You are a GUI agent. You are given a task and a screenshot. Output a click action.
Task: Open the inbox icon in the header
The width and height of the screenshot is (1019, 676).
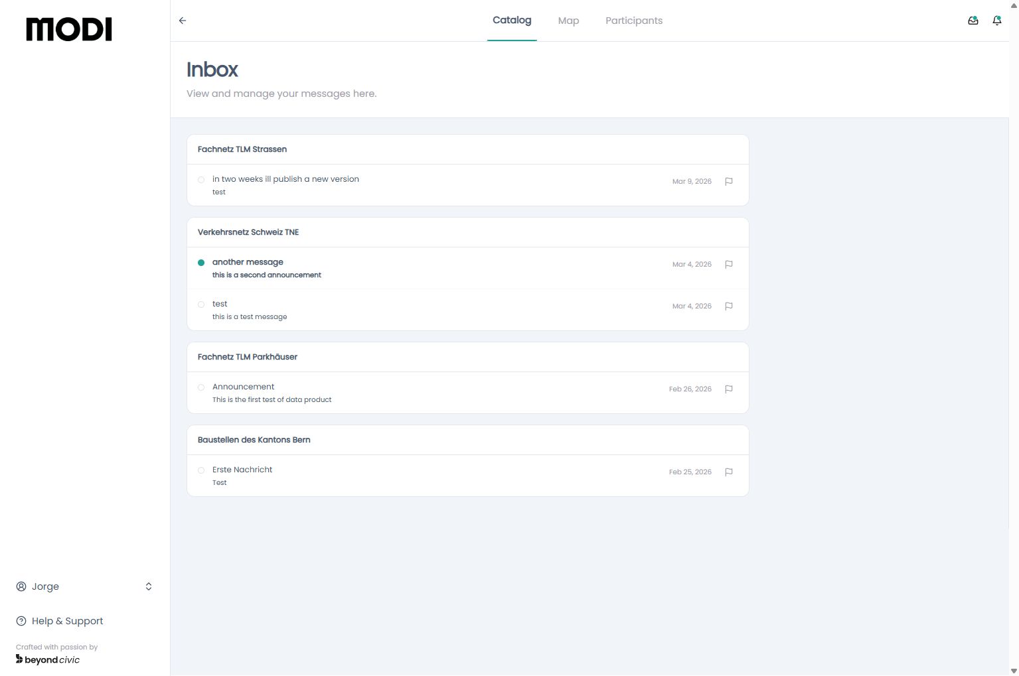973,21
